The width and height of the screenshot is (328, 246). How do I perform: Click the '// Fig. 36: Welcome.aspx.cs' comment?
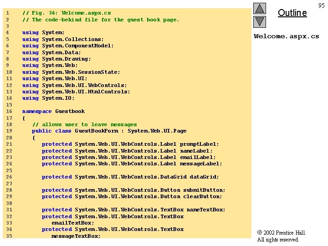[x=67, y=13]
